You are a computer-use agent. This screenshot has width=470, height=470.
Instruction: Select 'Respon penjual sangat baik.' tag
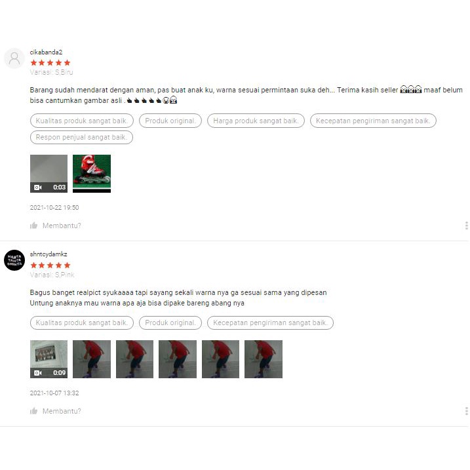pos(81,137)
